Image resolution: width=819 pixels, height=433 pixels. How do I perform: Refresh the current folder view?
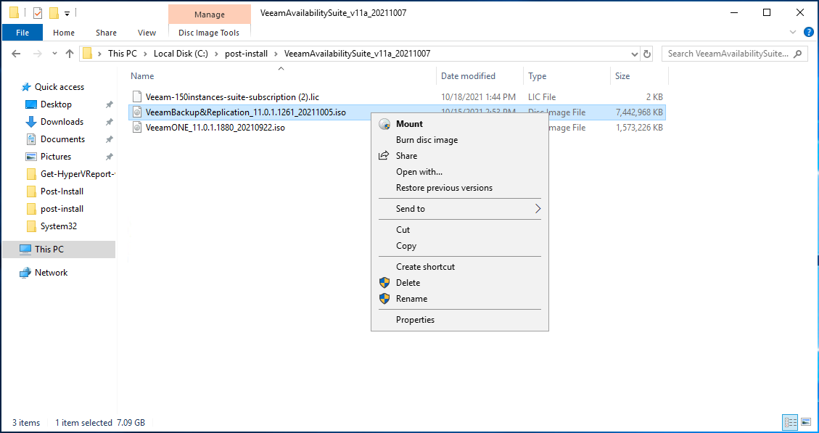pyautogui.click(x=647, y=53)
